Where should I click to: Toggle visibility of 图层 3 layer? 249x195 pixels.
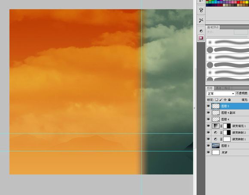(x=208, y=145)
